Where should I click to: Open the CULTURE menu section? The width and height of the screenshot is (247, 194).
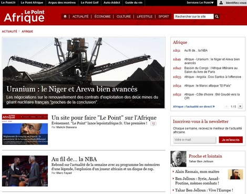pos(124,16)
